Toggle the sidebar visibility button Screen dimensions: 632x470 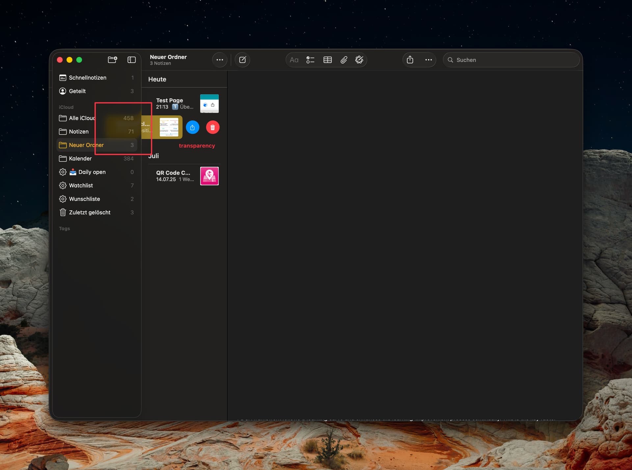click(x=131, y=60)
